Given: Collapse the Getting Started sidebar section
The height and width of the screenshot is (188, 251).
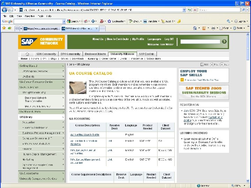Looking at the screenshot, I should pos(63,66).
